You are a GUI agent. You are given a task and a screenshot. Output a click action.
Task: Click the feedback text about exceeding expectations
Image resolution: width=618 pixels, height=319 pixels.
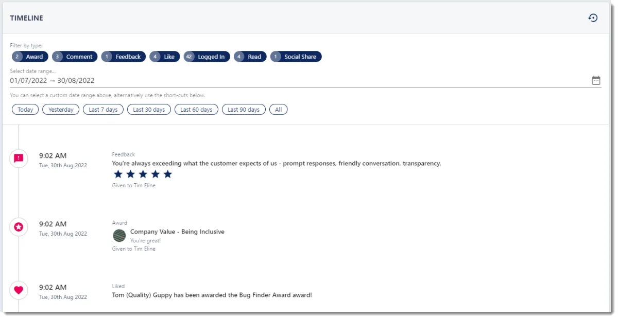(x=277, y=164)
